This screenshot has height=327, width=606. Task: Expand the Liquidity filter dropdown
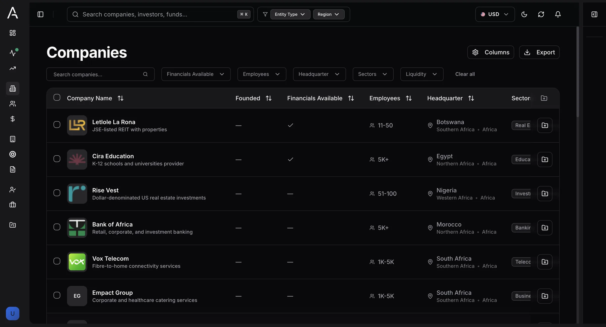click(422, 74)
